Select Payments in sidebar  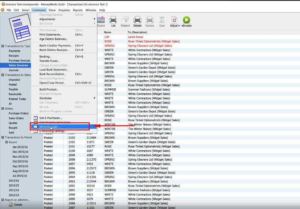(15, 51)
